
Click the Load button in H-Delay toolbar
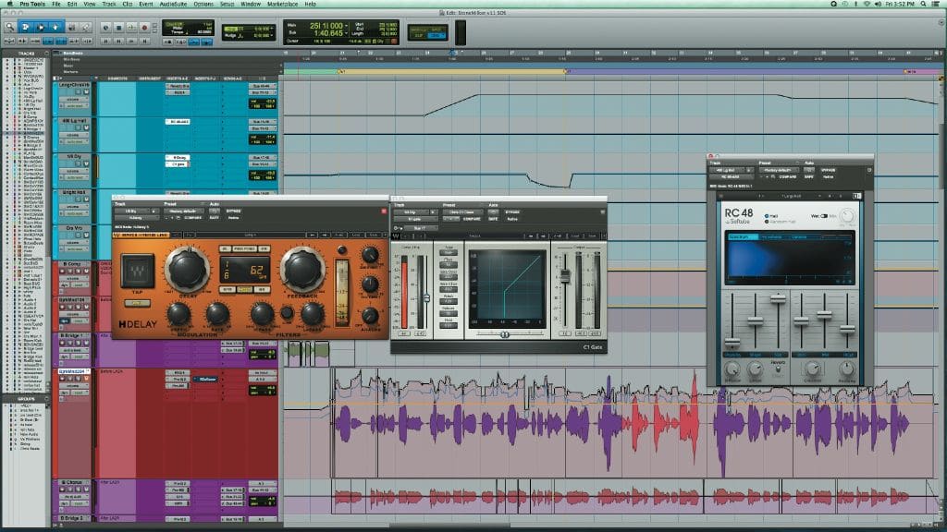[358, 235]
